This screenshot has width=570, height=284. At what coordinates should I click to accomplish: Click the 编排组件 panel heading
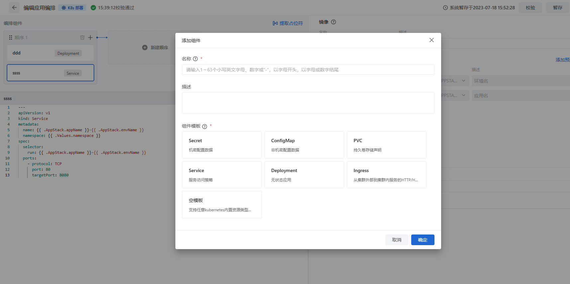(13, 23)
